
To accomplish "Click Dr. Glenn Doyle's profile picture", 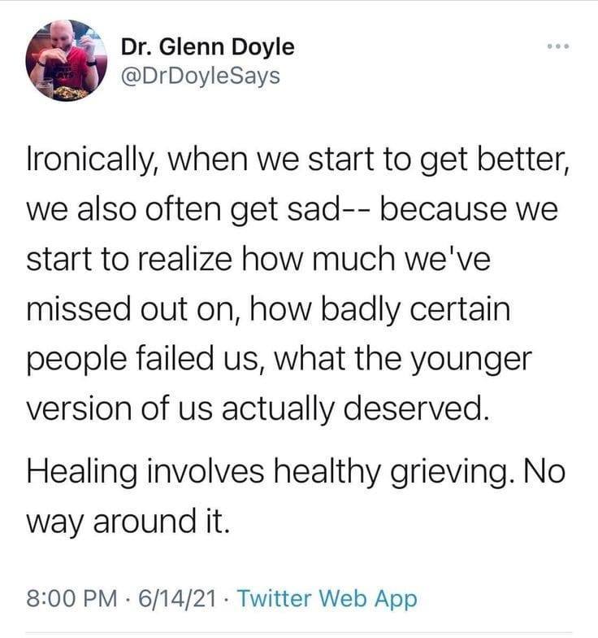I will pos(62,59).
